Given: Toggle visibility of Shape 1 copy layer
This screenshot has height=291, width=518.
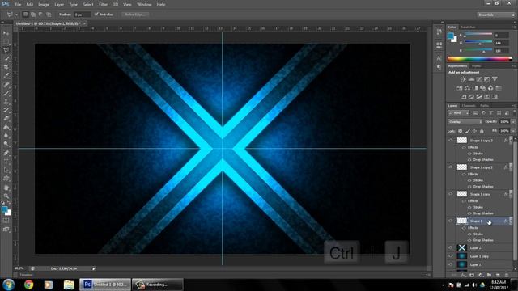Looking at the screenshot, I should click(451, 194).
